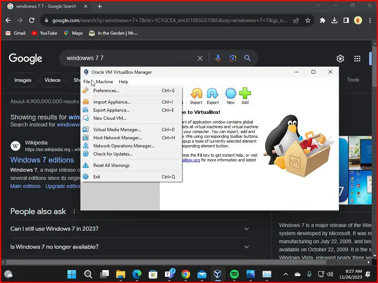
Task: Search by image with Lens icon
Action: point(233,58)
